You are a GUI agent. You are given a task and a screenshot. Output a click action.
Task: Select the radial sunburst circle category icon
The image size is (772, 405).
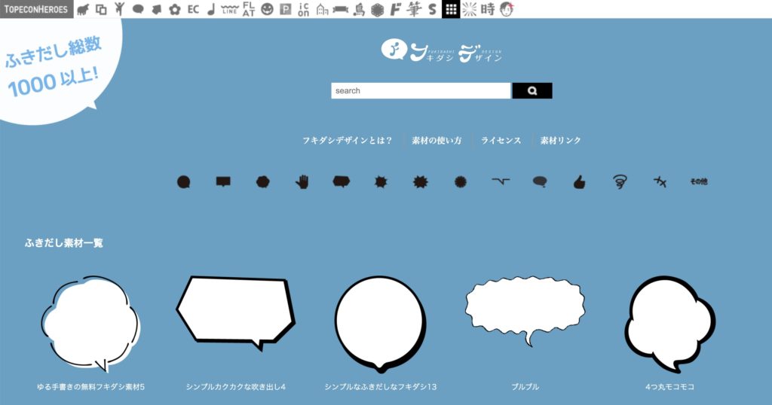click(x=461, y=182)
